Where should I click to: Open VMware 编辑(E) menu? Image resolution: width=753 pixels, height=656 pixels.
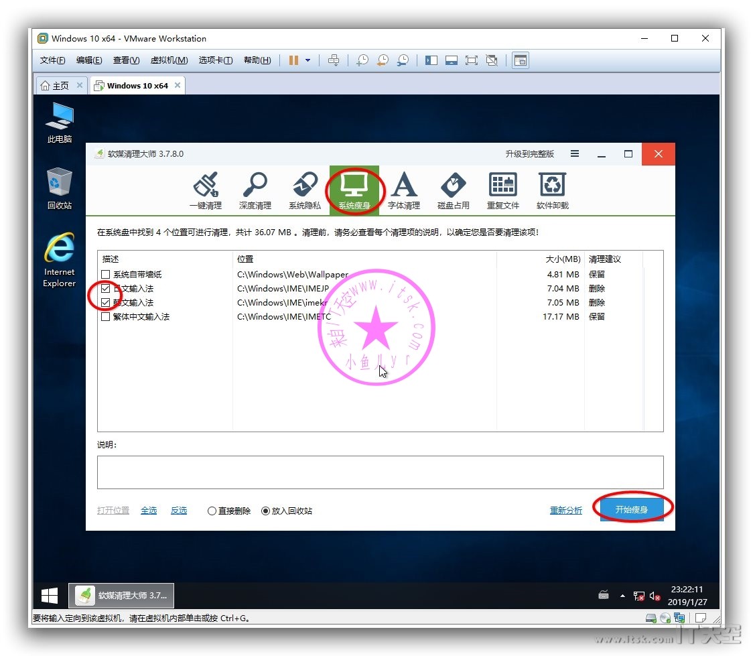click(89, 60)
